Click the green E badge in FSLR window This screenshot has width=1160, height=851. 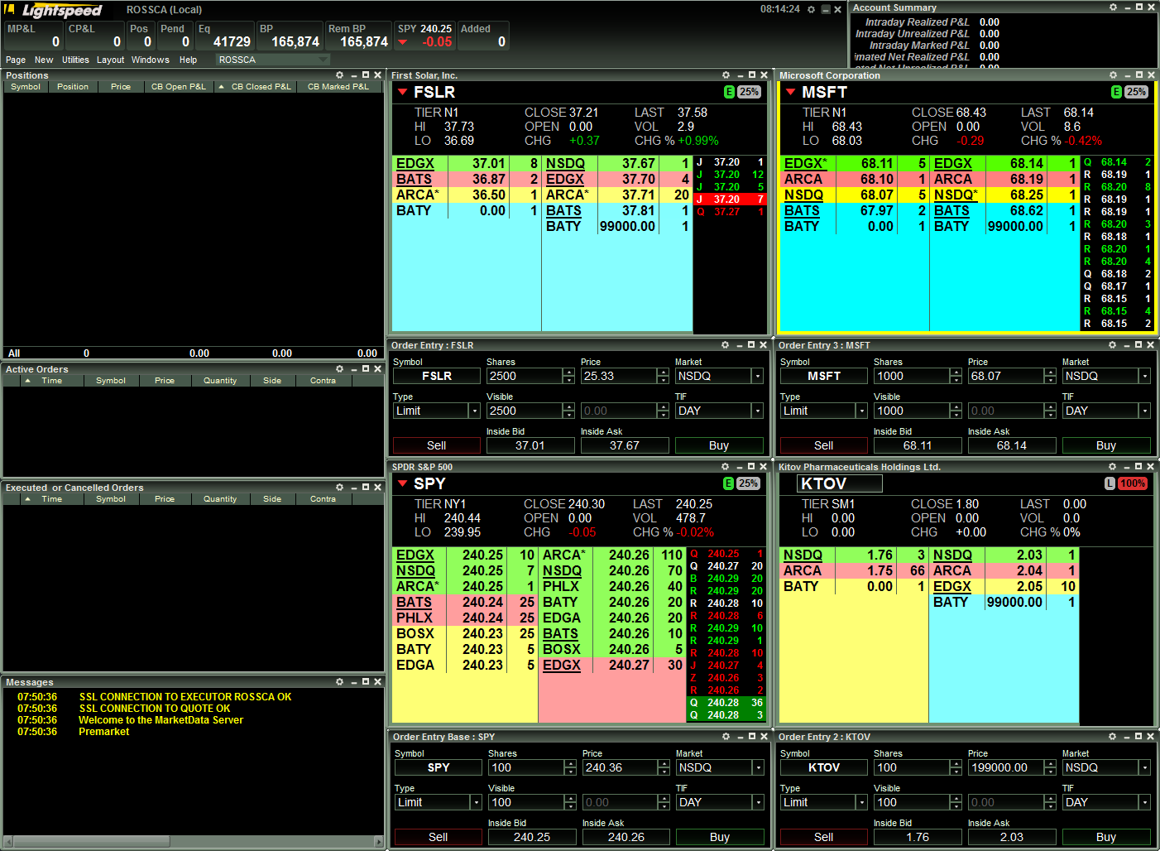729,92
